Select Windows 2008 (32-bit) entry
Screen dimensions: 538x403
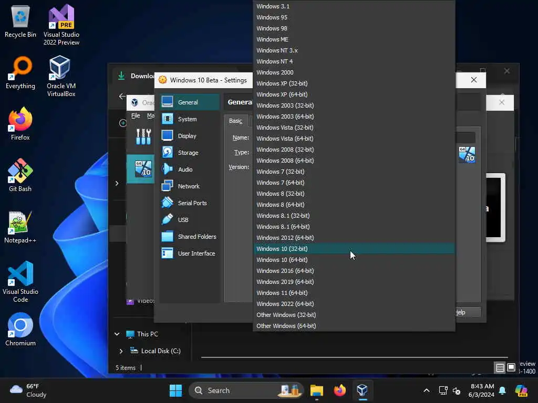click(354, 150)
